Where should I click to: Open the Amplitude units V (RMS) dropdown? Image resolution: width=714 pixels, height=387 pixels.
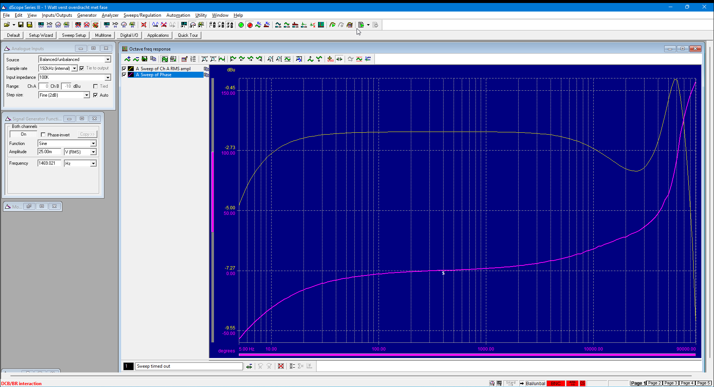pos(93,152)
